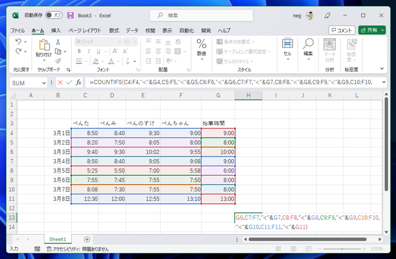
Task: Switch to the Data tab
Action: tap(132, 30)
